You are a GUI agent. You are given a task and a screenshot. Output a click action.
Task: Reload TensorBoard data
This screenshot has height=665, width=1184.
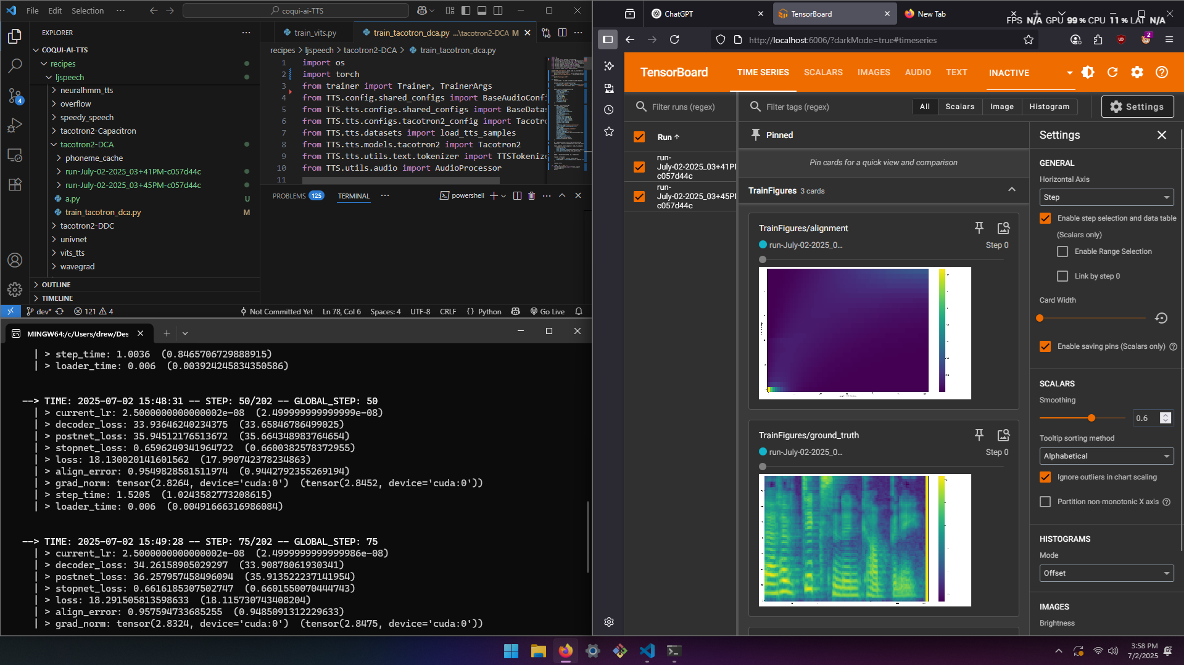1112,72
